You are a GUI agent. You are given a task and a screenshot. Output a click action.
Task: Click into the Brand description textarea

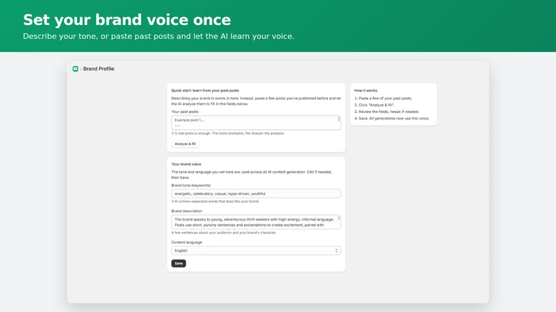tap(256, 222)
